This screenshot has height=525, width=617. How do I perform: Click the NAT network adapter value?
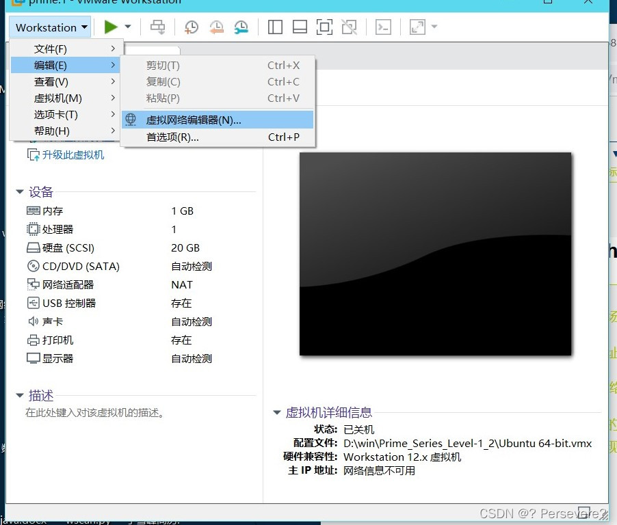182,284
